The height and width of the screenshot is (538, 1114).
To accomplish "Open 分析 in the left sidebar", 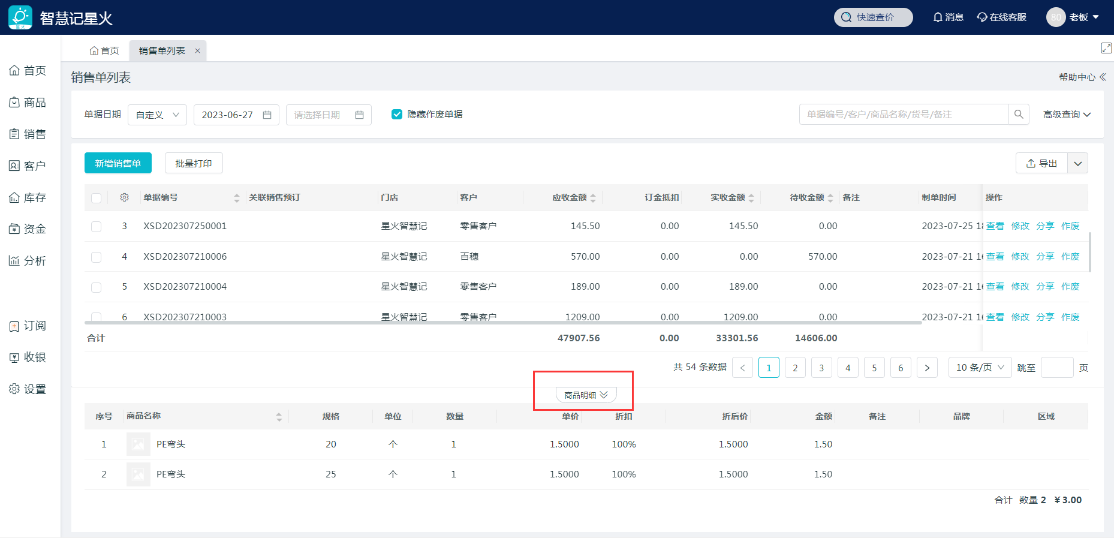I will pyautogui.click(x=28, y=261).
